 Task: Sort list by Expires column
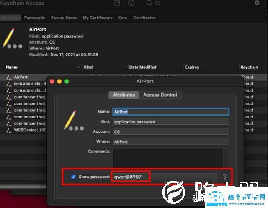point(192,67)
